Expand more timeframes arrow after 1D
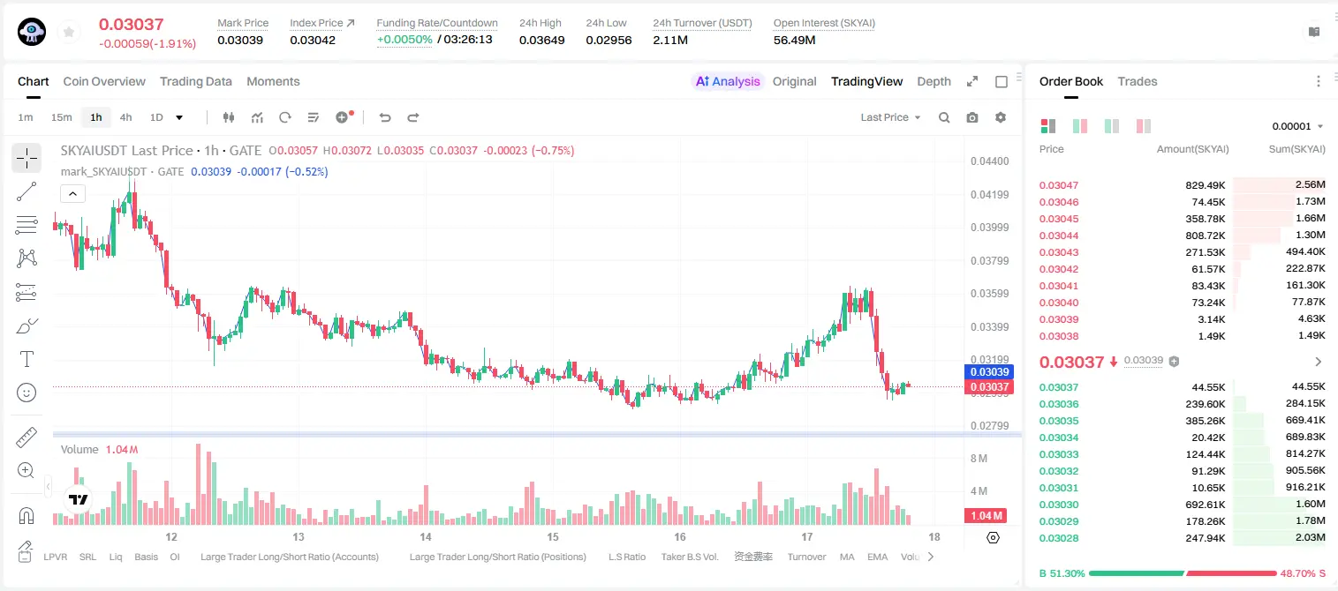The width and height of the screenshot is (1338, 591). [x=179, y=117]
